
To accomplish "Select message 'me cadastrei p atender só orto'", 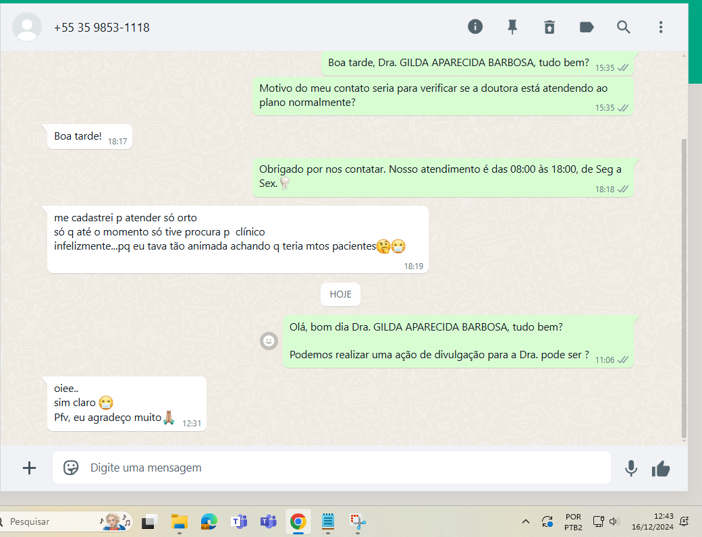I will [x=238, y=239].
